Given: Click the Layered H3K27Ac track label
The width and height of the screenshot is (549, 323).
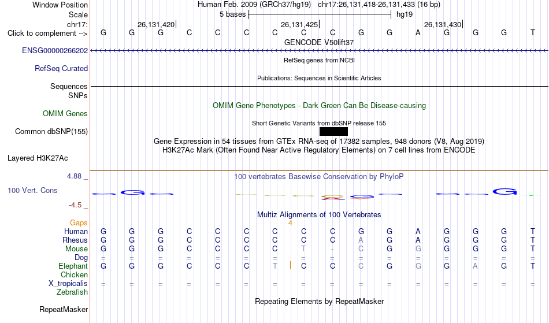Looking at the screenshot, I should pos(38,158).
